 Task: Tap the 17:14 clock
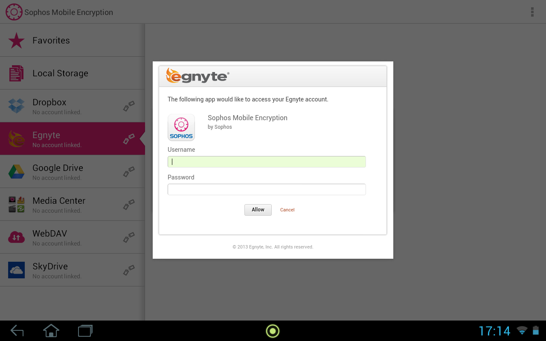tap(494, 331)
